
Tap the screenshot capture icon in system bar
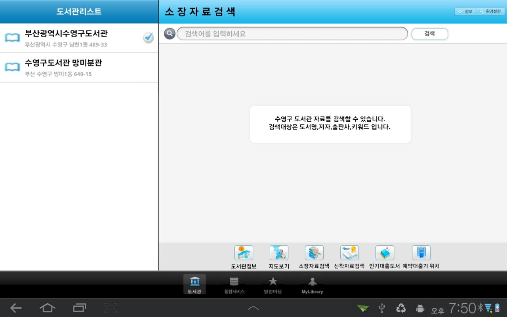pos(111,308)
